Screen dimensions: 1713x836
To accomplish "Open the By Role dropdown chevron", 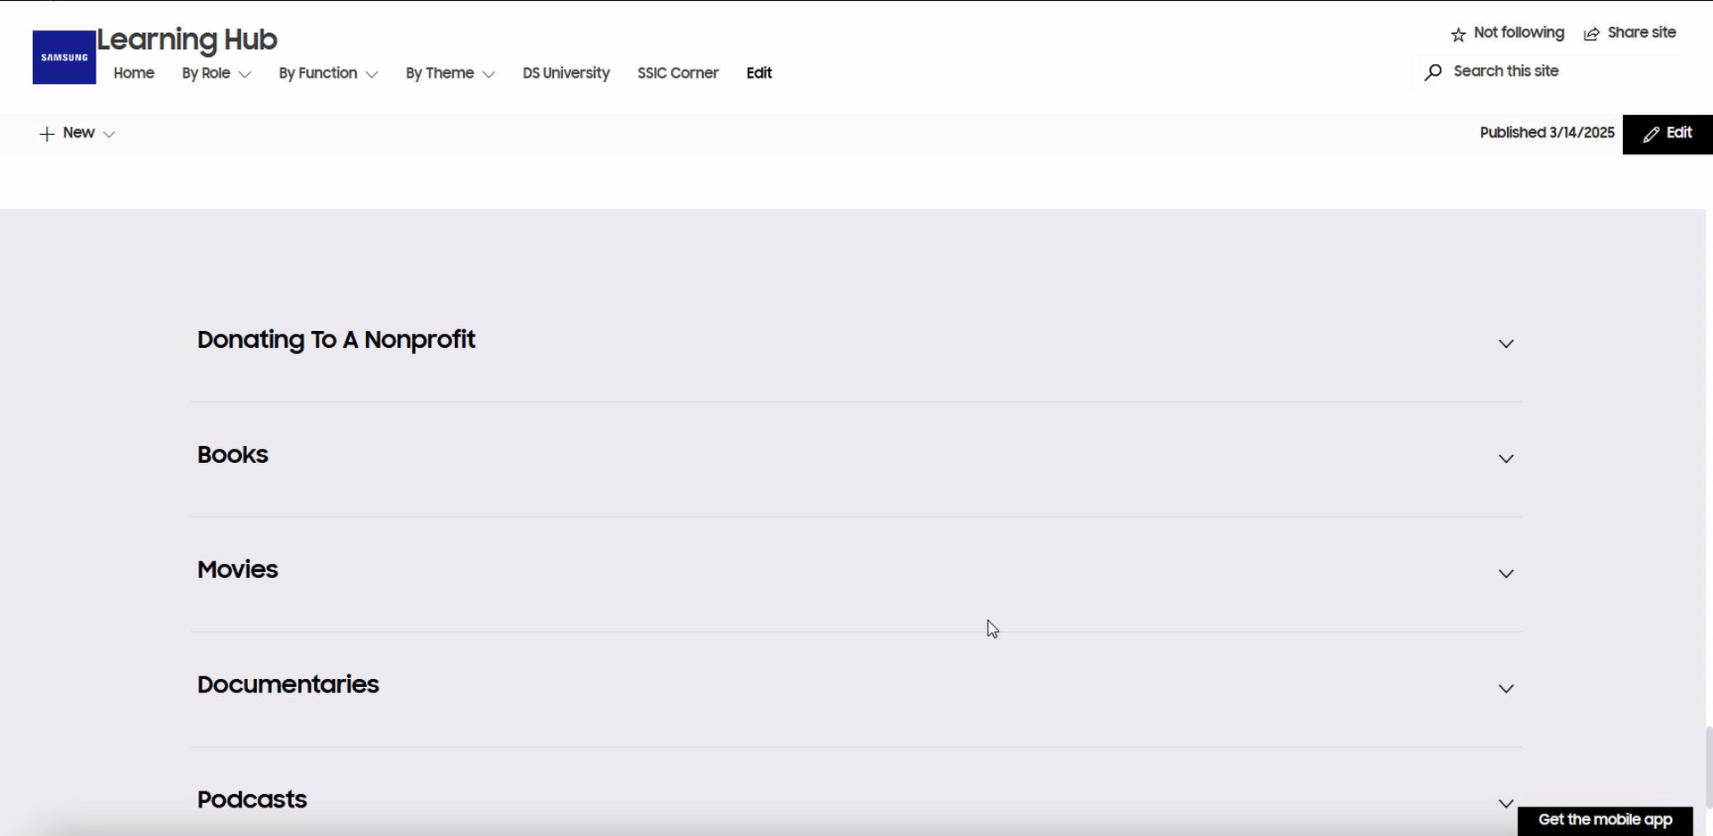I will point(244,74).
